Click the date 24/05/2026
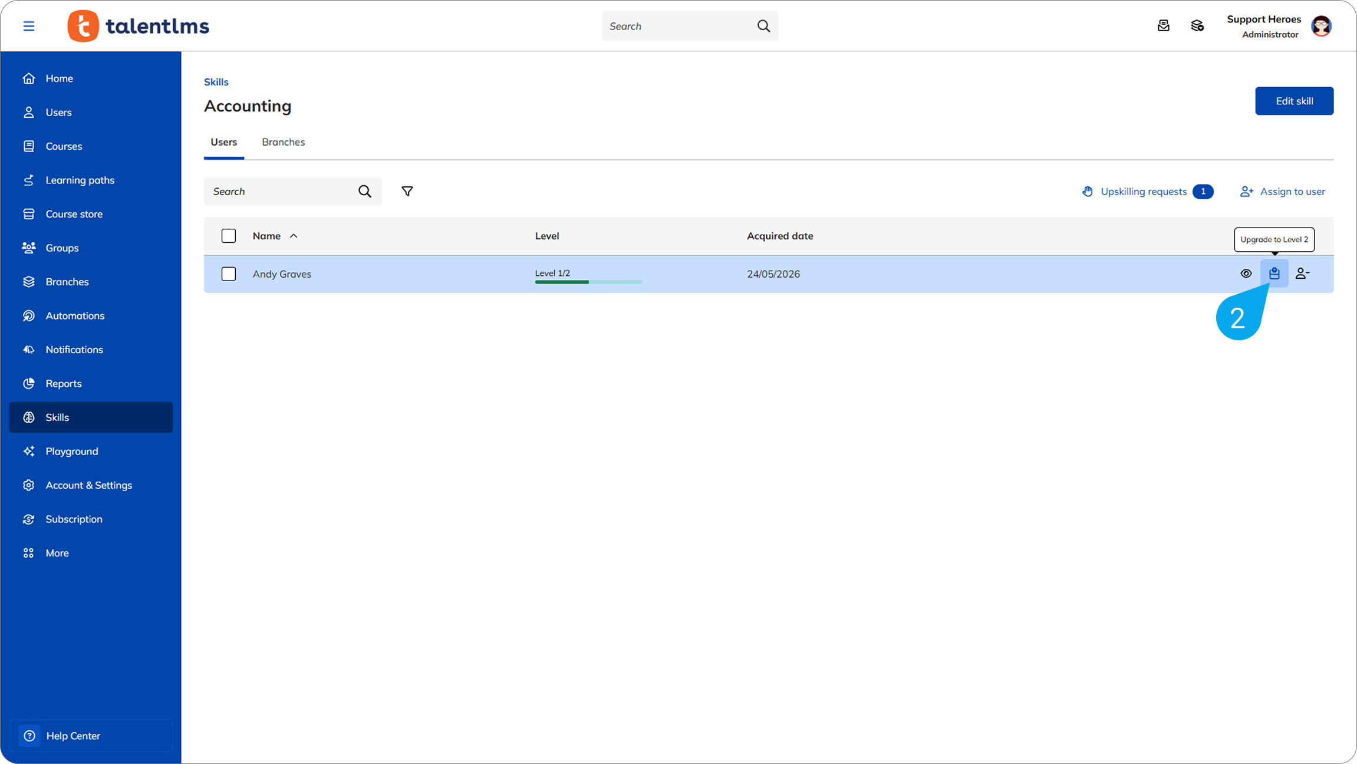1357x764 pixels. coord(773,274)
